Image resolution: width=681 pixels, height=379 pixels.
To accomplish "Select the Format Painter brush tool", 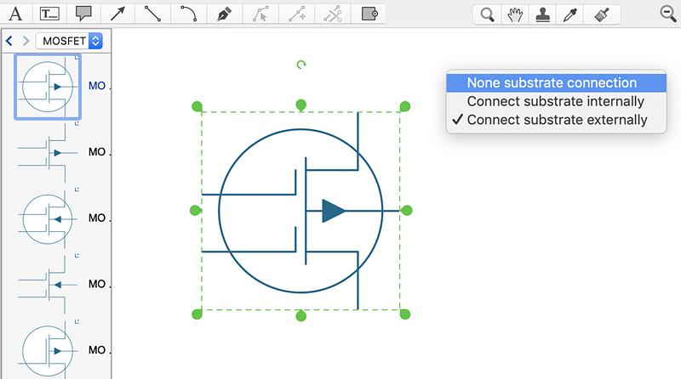I will (x=602, y=14).
